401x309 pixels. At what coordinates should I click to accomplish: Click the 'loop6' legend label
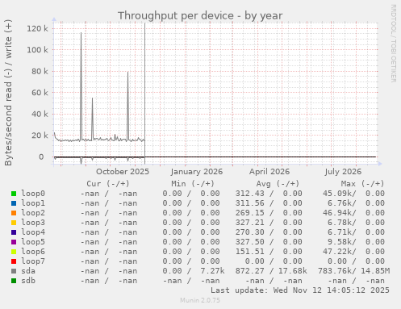click(x=33, y=252)
